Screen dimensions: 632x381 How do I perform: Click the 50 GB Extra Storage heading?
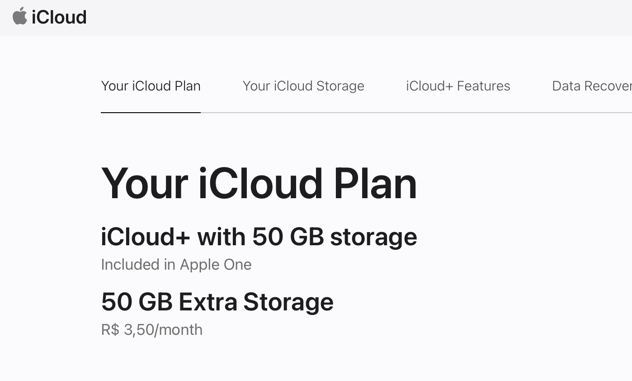[217, 302]
